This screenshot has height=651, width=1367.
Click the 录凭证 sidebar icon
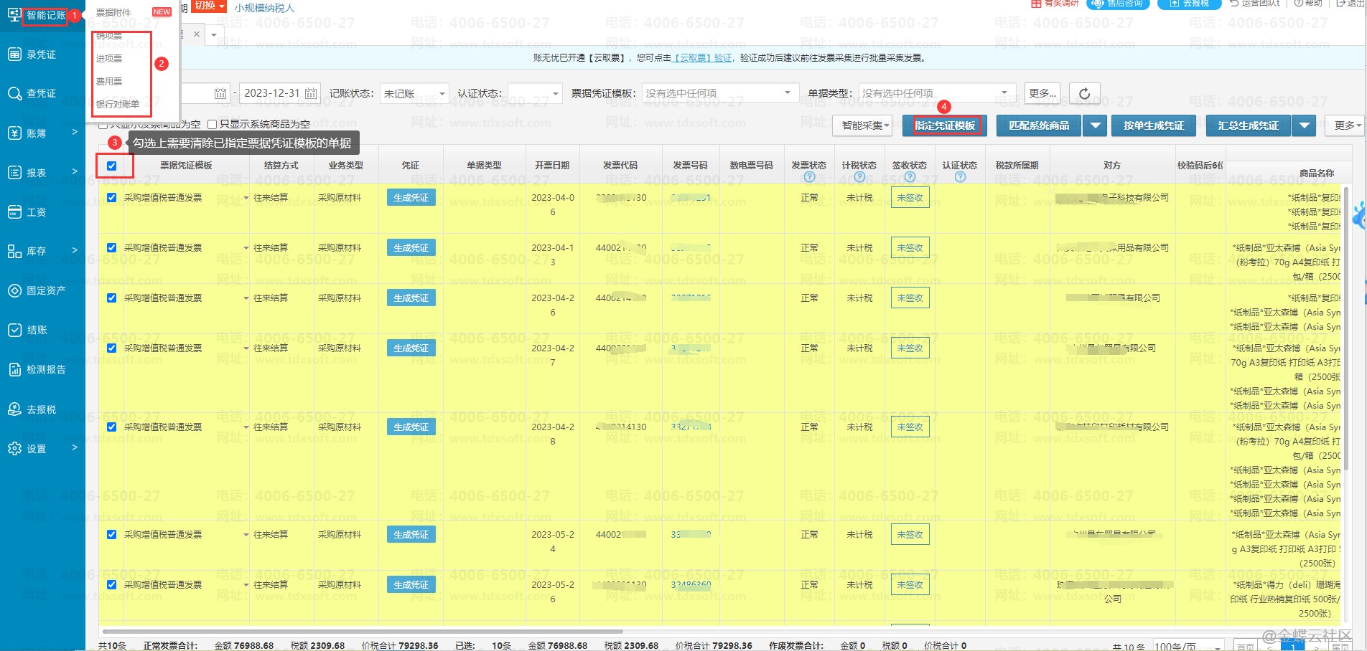pos(14,54)
